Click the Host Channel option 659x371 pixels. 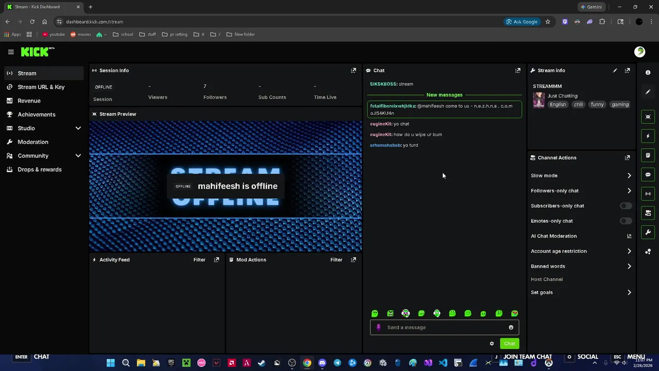(x=547, y=279)
